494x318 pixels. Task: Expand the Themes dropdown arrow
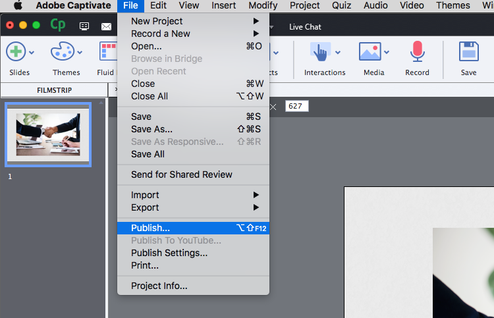[80, 53]
